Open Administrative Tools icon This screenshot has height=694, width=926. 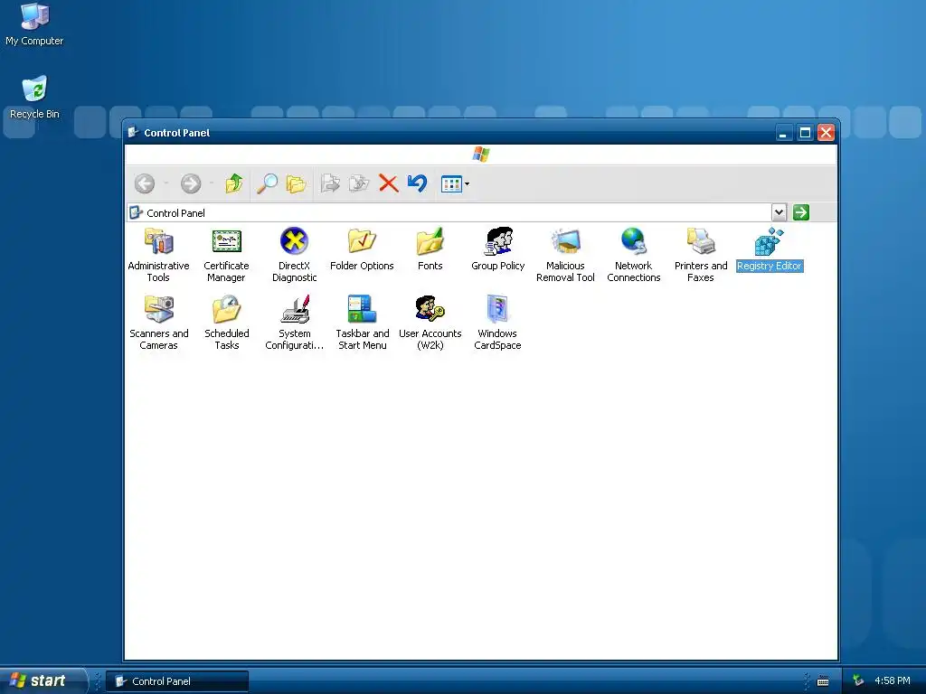pyautogui.click(x=158, y=242)
